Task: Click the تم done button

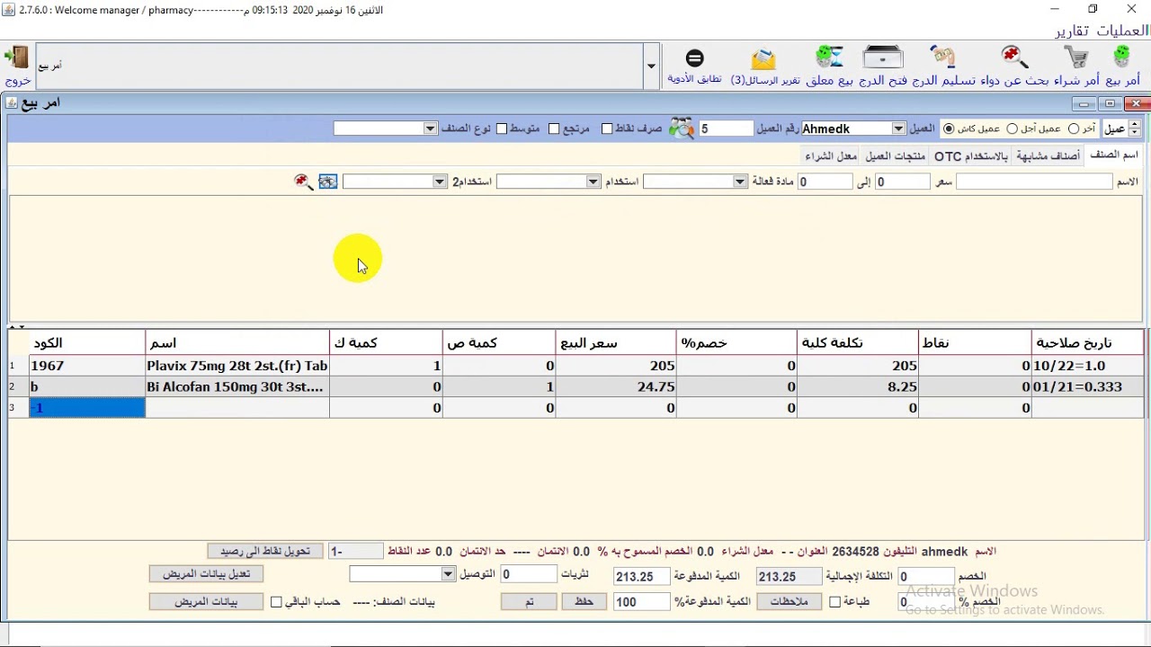Action: [x=529, y=602]
